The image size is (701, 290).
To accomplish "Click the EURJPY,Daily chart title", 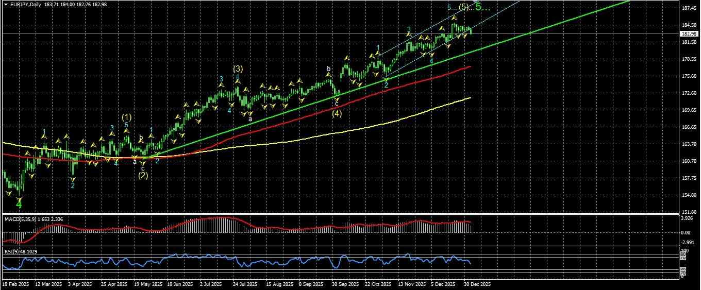I will click(26, 4).
